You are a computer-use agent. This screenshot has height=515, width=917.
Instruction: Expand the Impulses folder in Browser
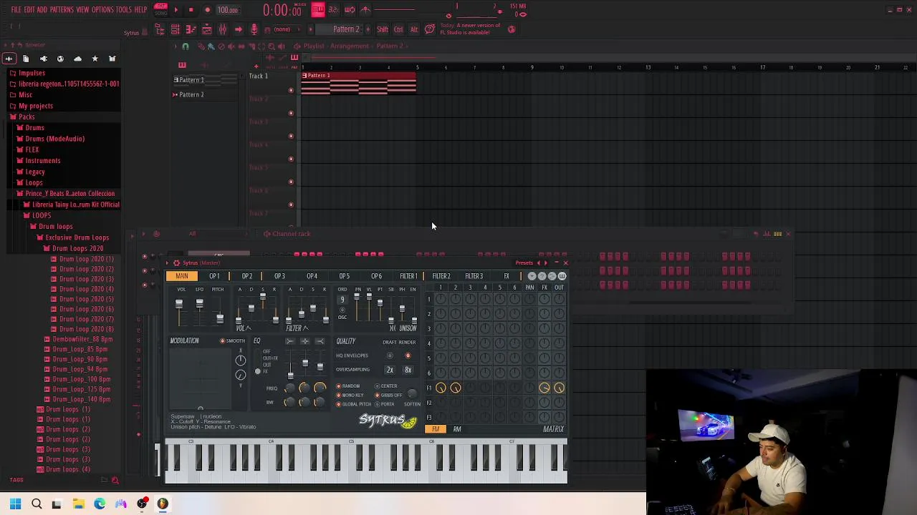32,73
